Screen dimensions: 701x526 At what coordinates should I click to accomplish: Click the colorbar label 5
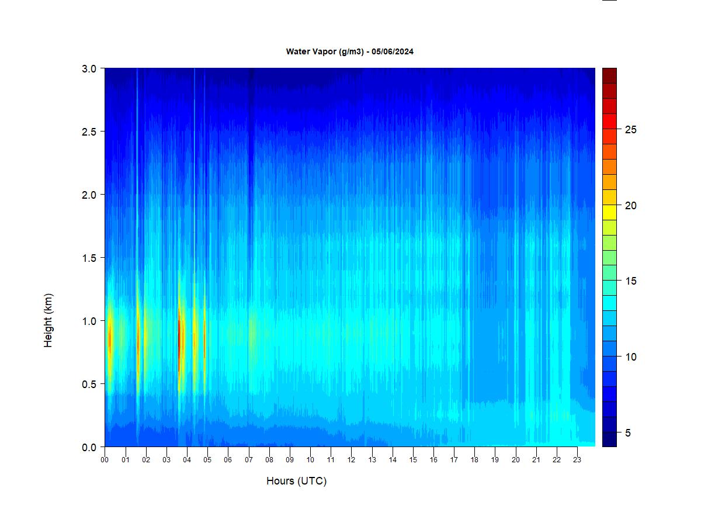tap(628, 433)
